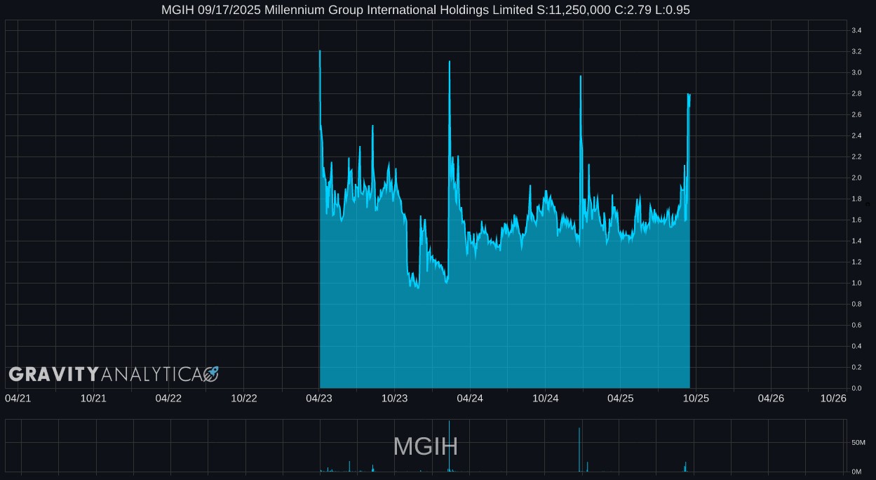Select the 04/21 date label on x-axis
This screenshot has width=876, height=480.
click(x=18, y=398)
